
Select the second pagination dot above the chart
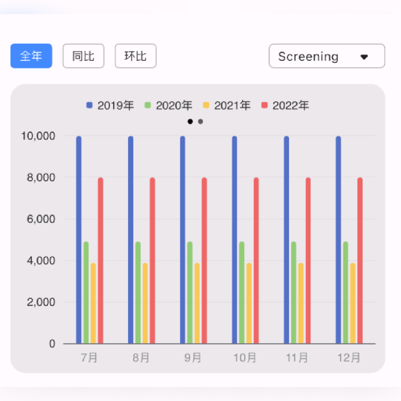[200, 121]
